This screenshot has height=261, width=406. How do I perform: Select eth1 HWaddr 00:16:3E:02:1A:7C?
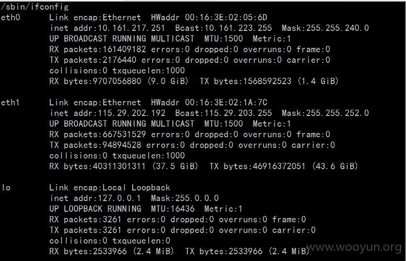pyautogui.click(x=209, y=102)
